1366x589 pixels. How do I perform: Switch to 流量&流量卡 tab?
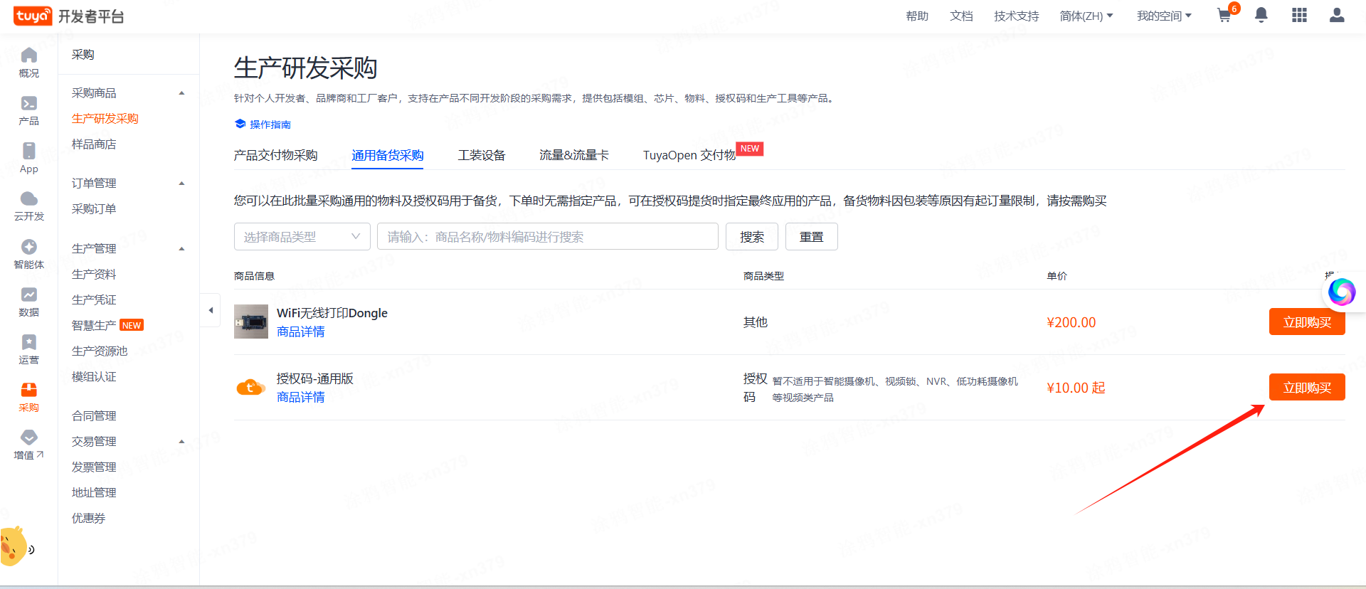pyautogui.click(x=573, y=155)
